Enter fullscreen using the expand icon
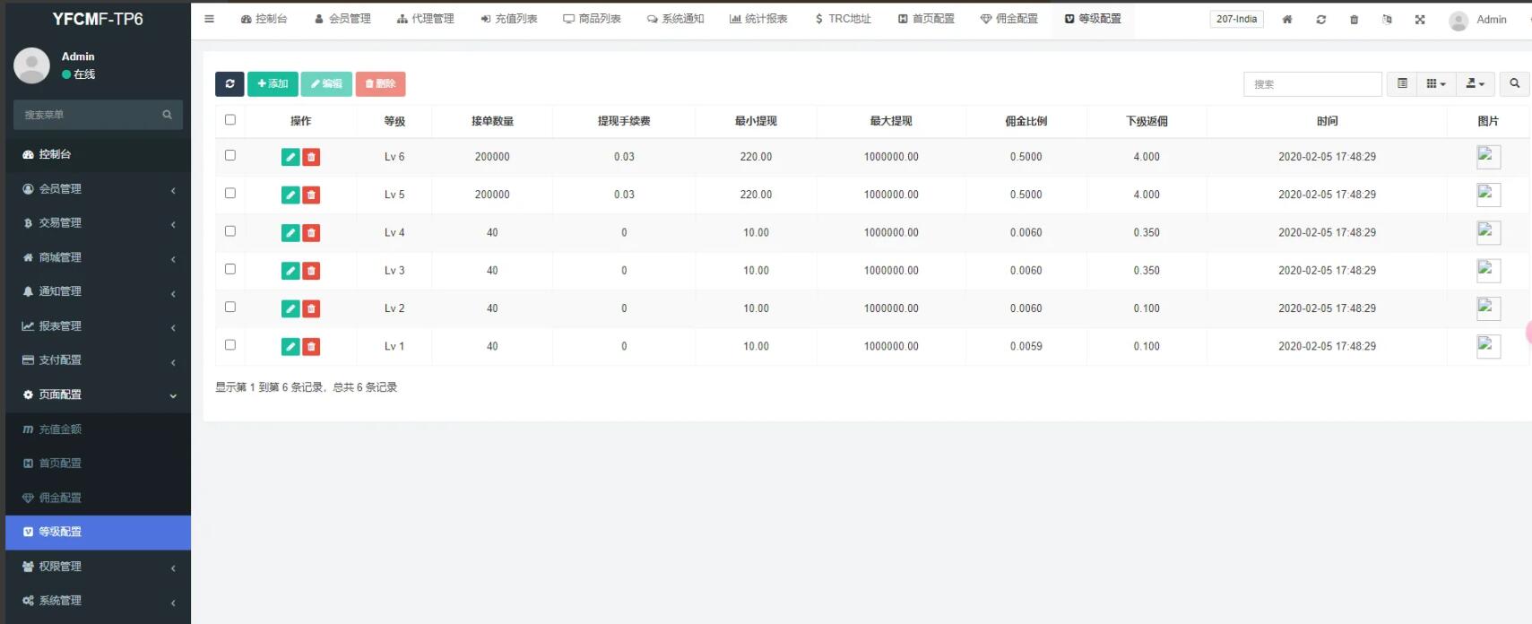Screen dimensions: 1532x624 (1420, 20)
